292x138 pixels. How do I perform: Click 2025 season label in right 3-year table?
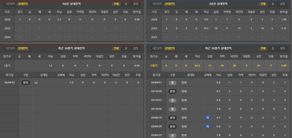point(154,28)
